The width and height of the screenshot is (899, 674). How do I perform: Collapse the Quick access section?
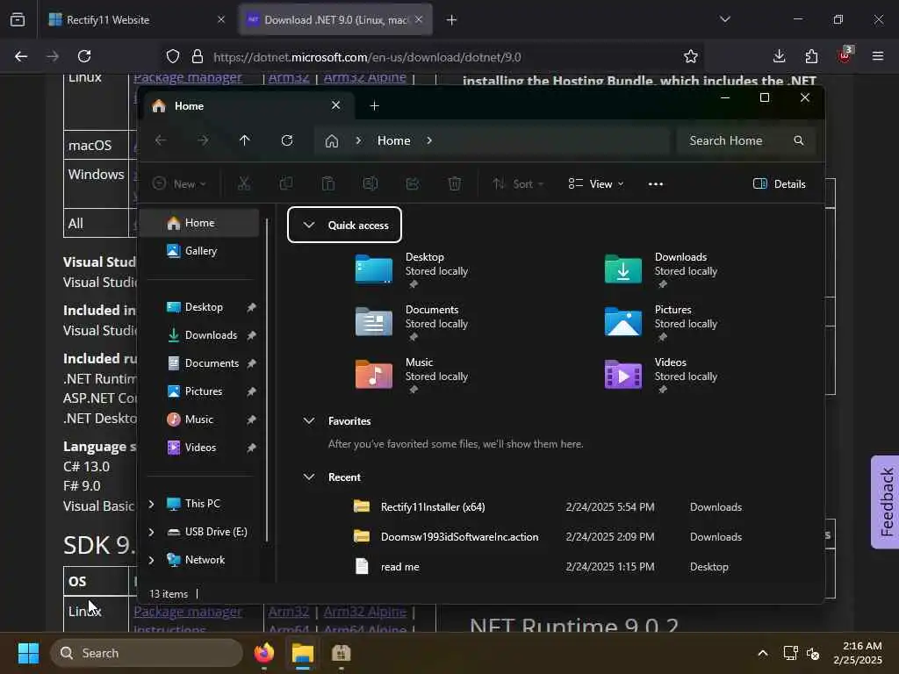(x=308, y=225)
